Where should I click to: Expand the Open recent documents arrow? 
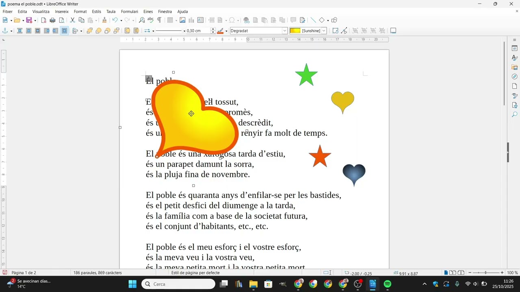click(22, 20)
